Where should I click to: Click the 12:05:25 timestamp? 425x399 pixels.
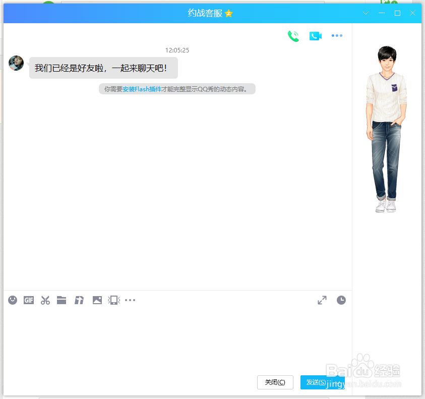tap(177, 50)
